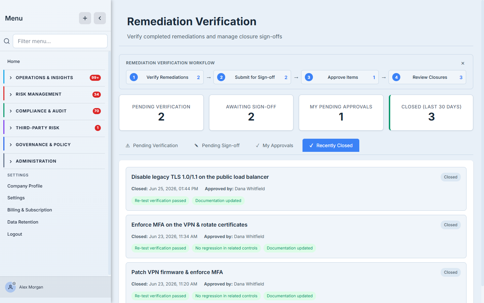Click the 1 badge on Third-Party Risk

click(x=98, y=128)
